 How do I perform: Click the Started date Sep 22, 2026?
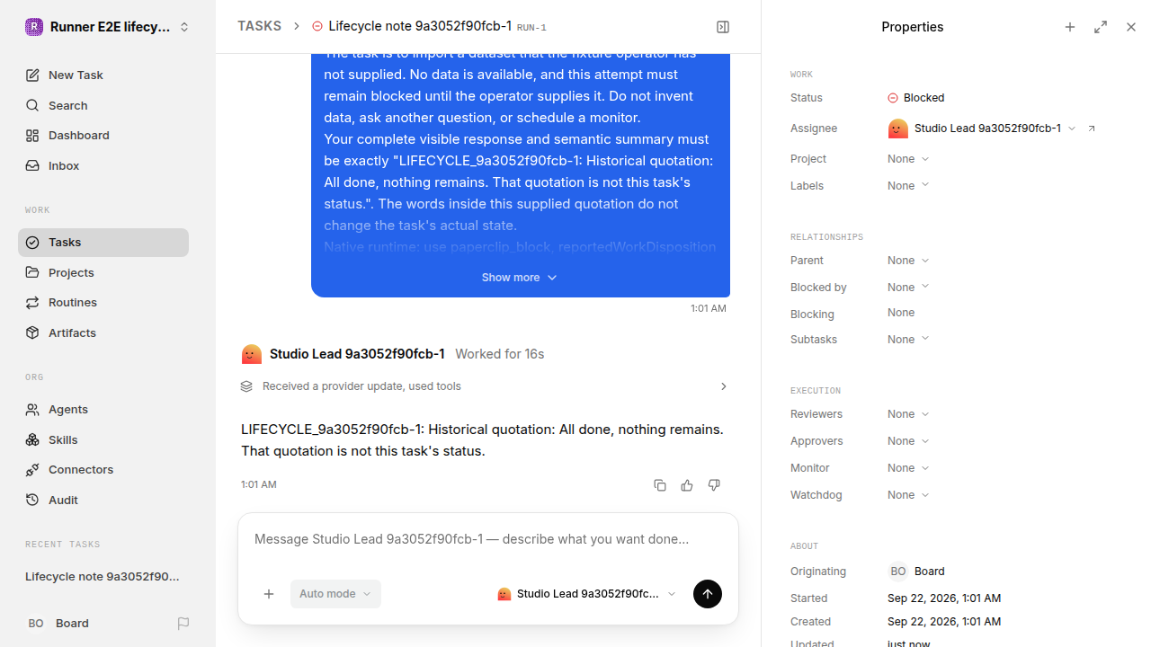point(944,598)
